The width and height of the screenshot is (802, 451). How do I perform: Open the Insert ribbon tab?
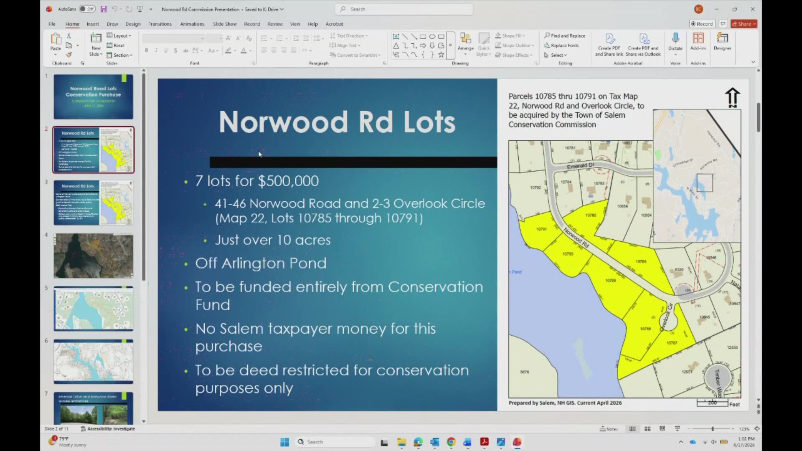point(93,24)
